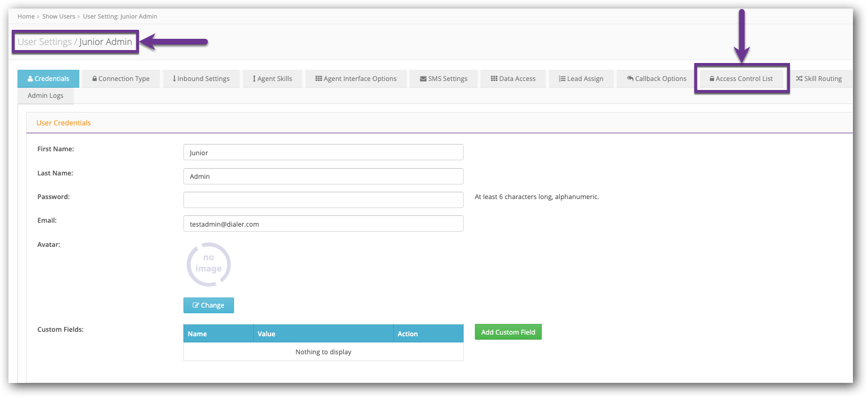Open the Admin Logs tab
867x397 pixels.
point(46,96)
